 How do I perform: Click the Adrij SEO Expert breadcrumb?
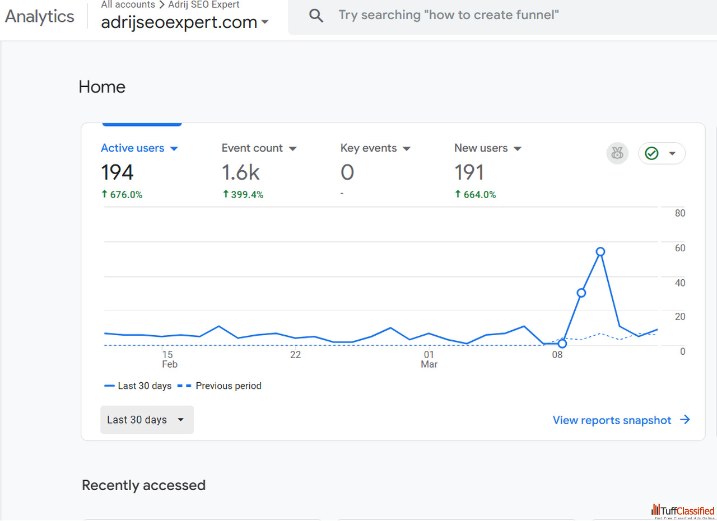(204, 4)
